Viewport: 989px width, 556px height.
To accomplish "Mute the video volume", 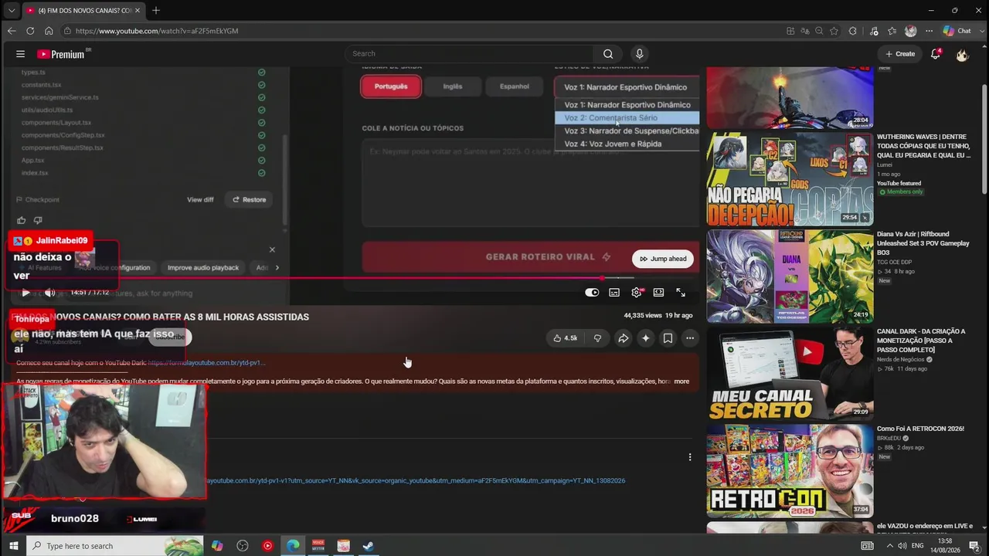I will tap(49, 293).
